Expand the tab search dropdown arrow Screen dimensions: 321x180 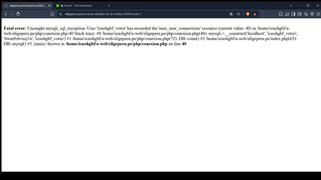pos(291,5)
